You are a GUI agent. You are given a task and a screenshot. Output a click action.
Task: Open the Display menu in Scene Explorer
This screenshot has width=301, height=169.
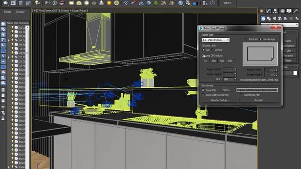pyautogui.click(x=20, y=12)
